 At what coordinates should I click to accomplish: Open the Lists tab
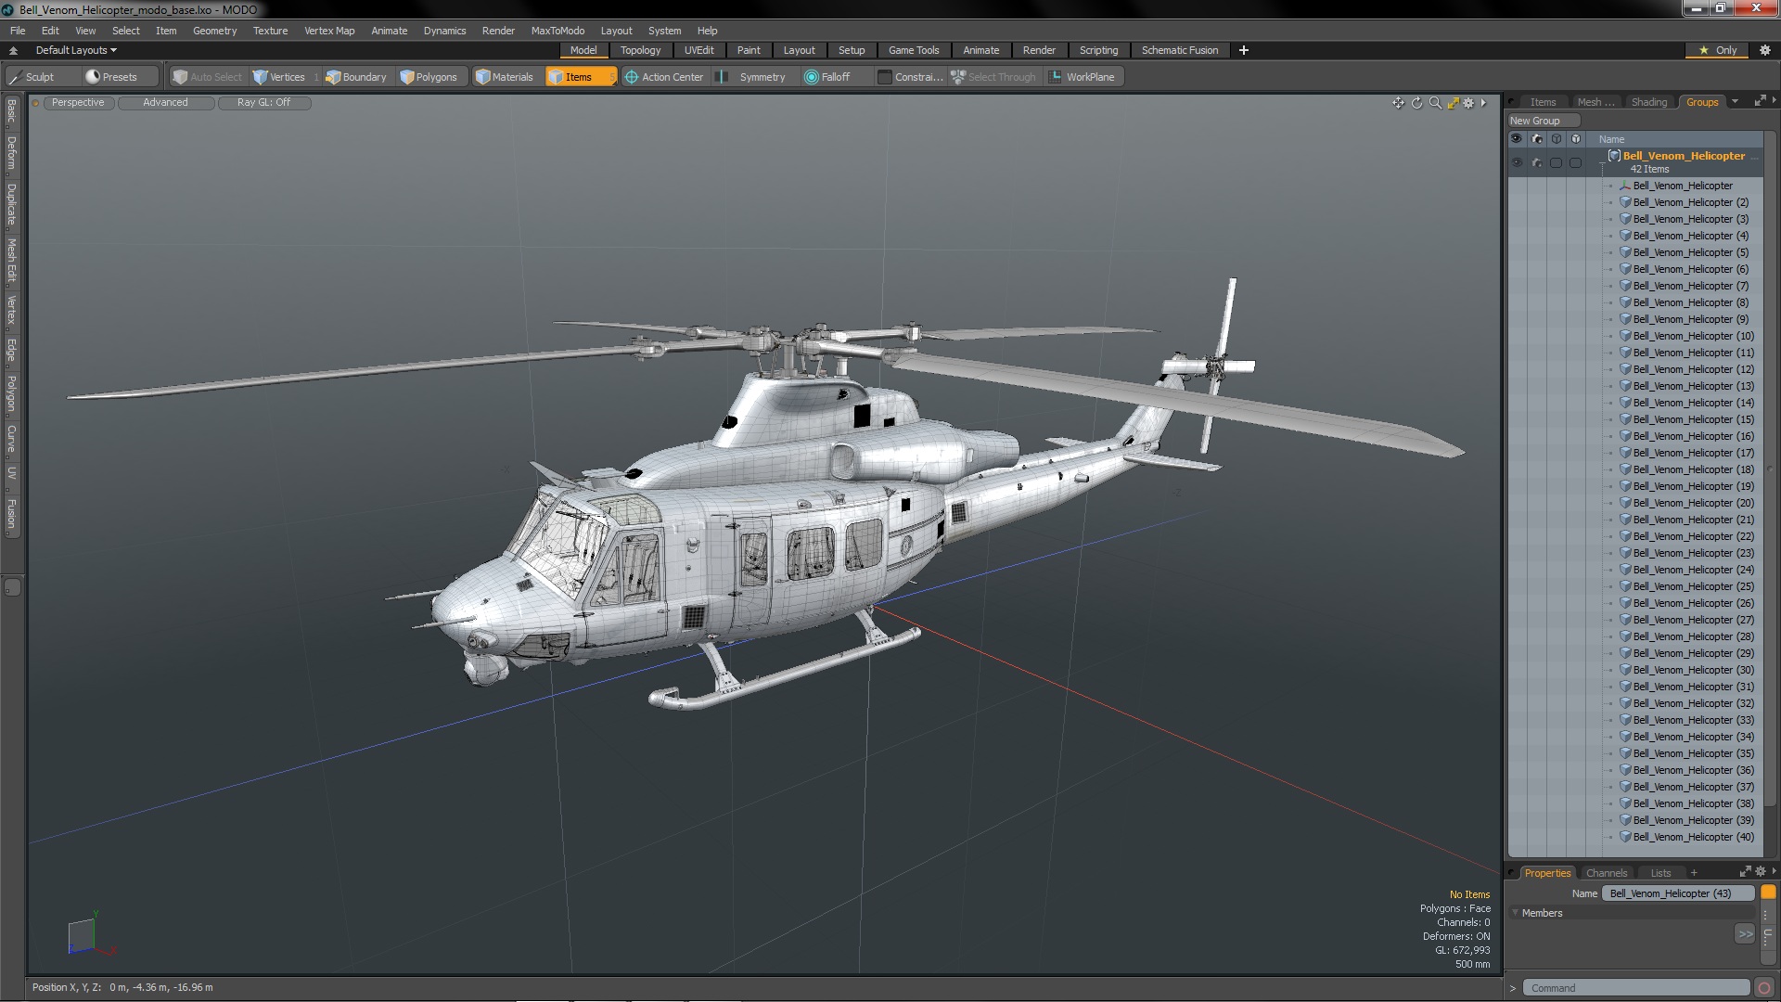pos(1660,873)
